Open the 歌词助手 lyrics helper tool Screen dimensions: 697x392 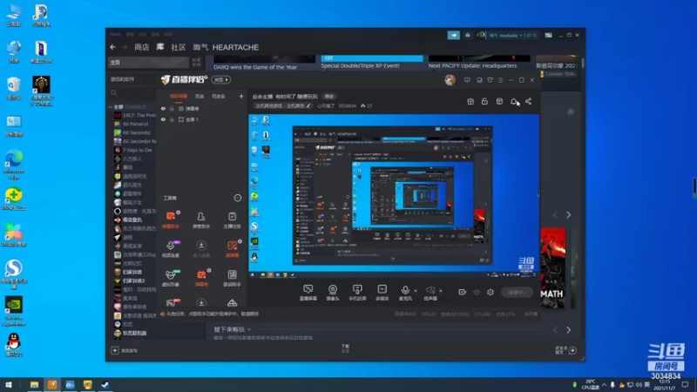[x=232, y=278]
